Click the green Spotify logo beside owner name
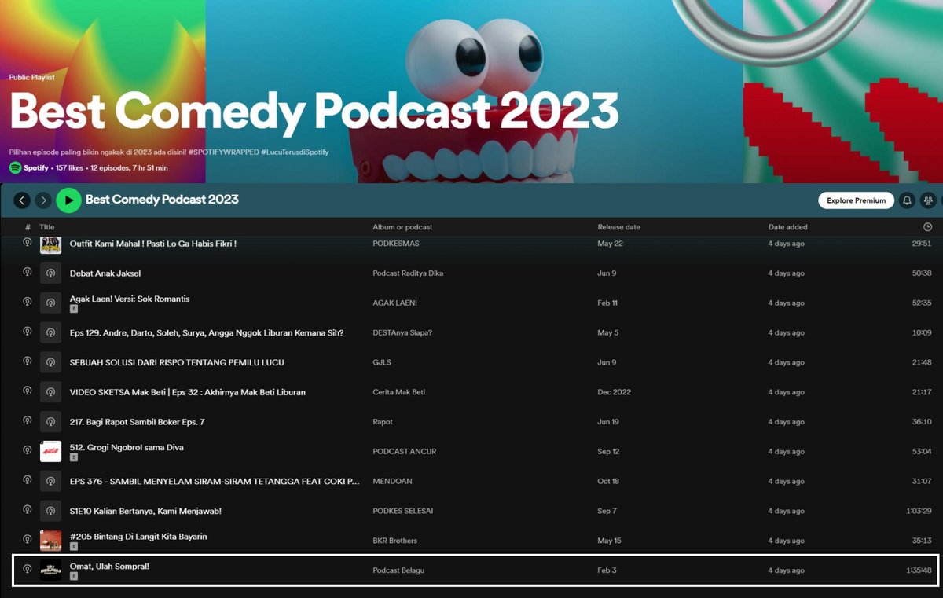 tap(15, 167)
